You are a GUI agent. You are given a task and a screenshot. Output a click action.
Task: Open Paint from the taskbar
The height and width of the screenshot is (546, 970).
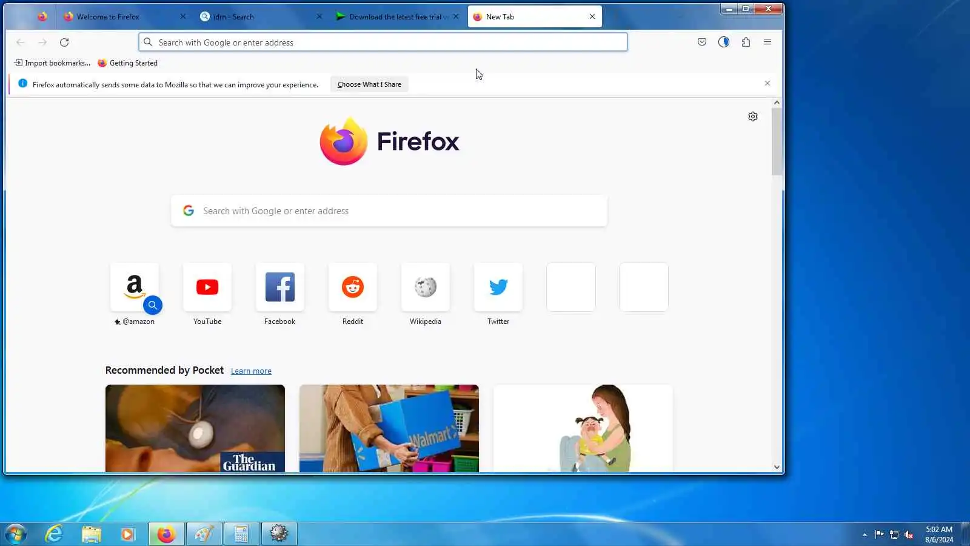[x=204, y=534]
